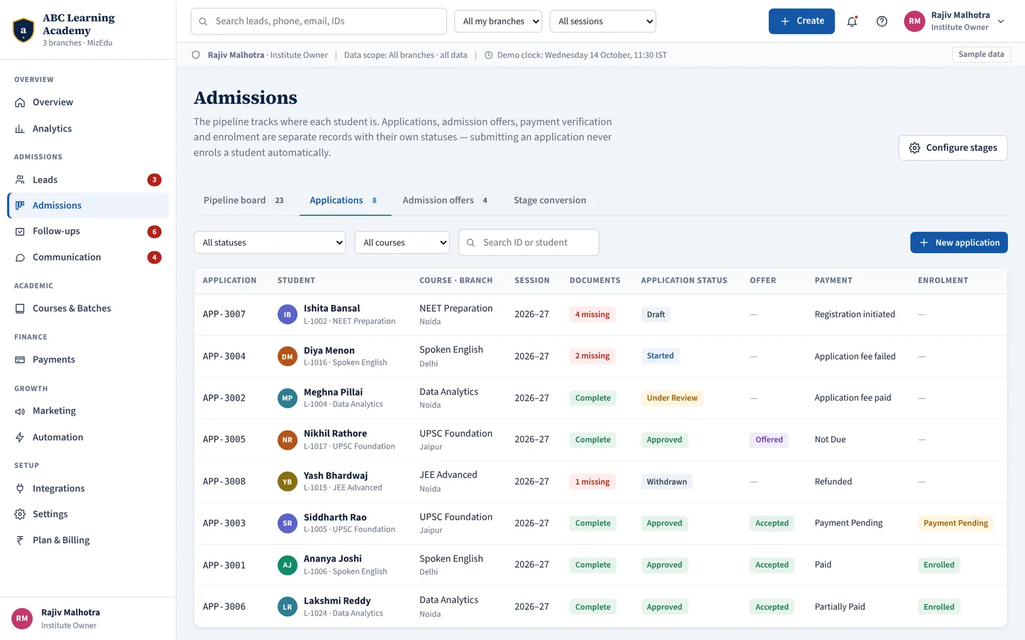Viewport: 1025px width, 640px height.
Task: Click the Integrations plug icon
Action: click(20, 488)
